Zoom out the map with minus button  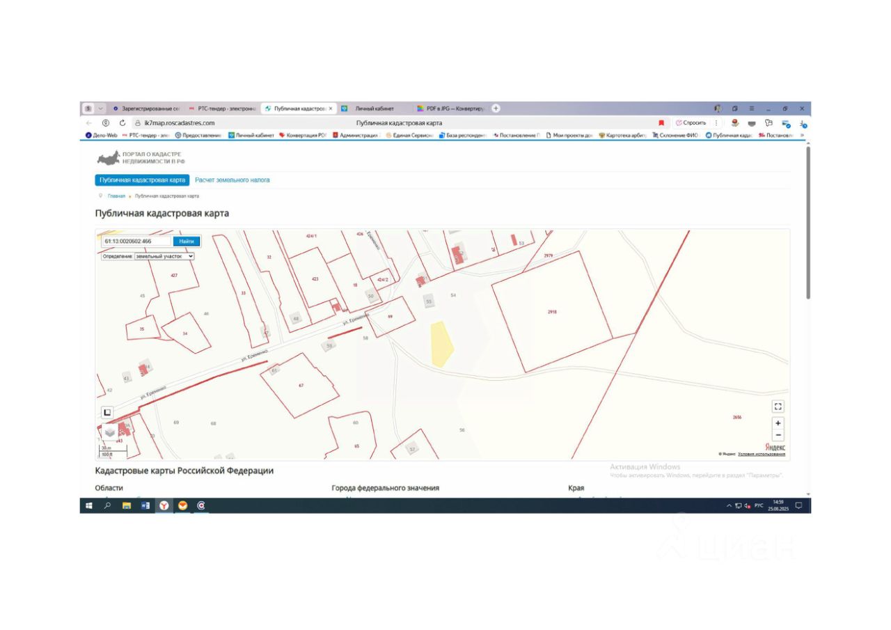point(778,435)
